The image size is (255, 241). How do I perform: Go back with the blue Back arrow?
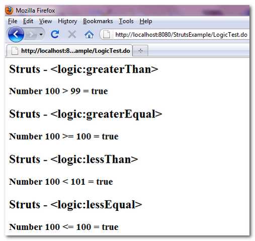pyautogui.click(x=16, y=35)
